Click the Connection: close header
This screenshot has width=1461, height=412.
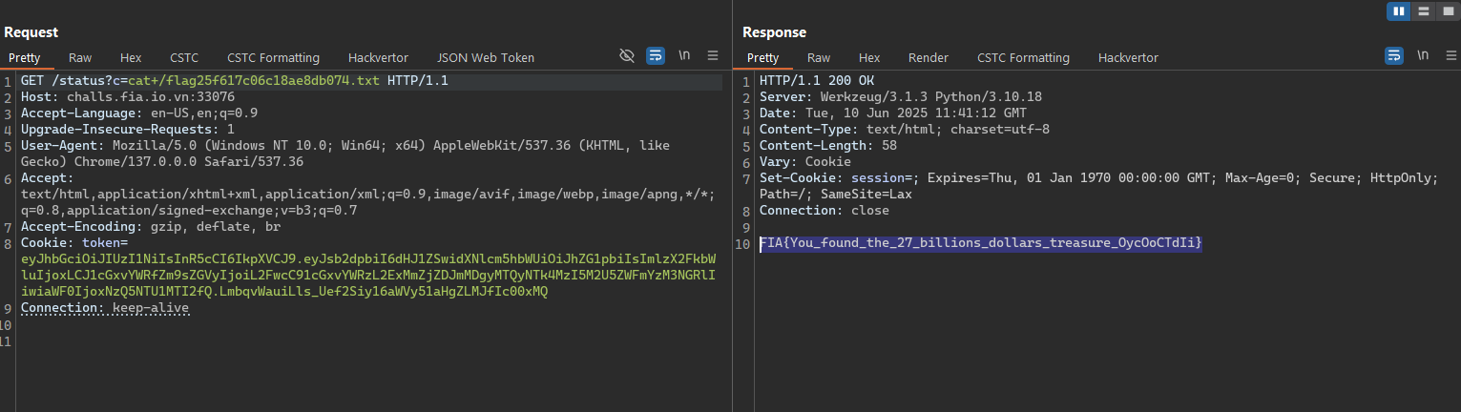point(824,211)
